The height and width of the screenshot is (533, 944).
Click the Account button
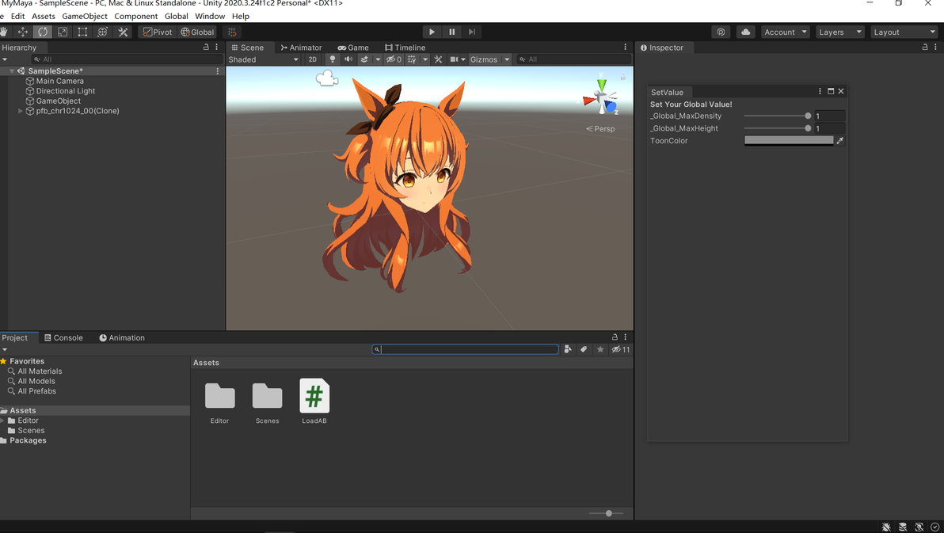[786, 32]
